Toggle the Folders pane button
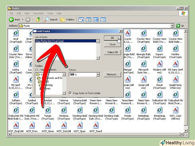Viewport: 195px width, 146px height. pyautogui.click(x=67, y=20)
